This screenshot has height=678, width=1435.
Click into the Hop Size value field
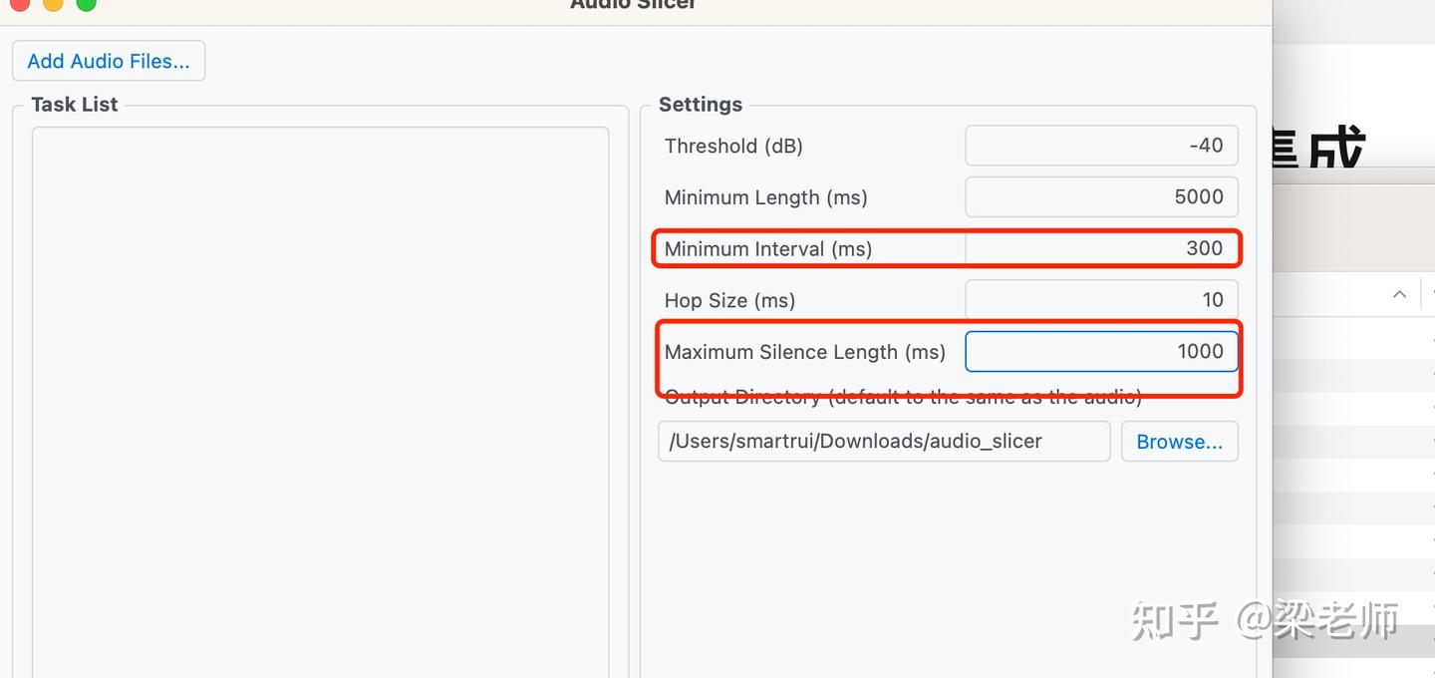(1101, 299)
